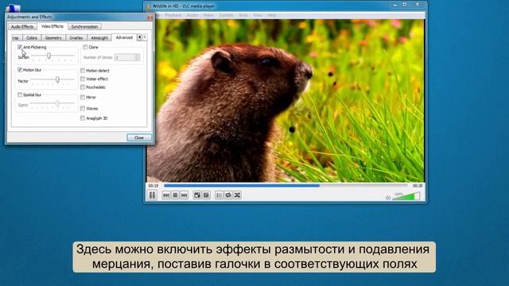Open the Tools menu in VLC
Image resolution: width=509 pixels, height=286 pixels.
243,15
